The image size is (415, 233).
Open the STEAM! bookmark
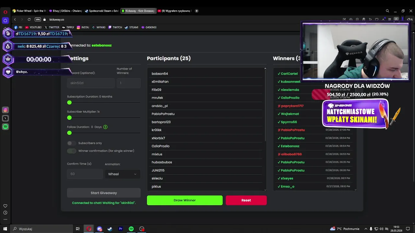point(131,28)
